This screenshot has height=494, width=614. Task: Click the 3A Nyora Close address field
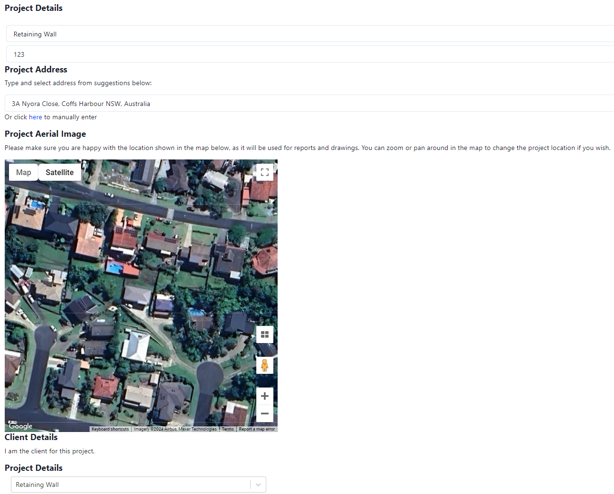click(308, 104)
